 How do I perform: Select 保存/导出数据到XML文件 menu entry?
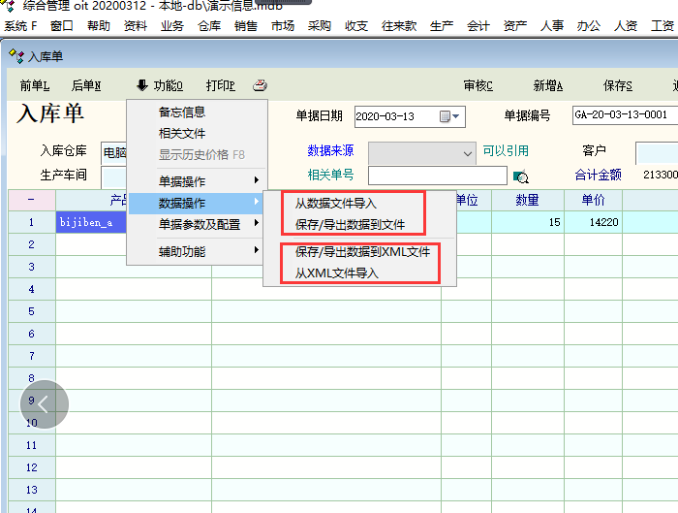[362, 252]
